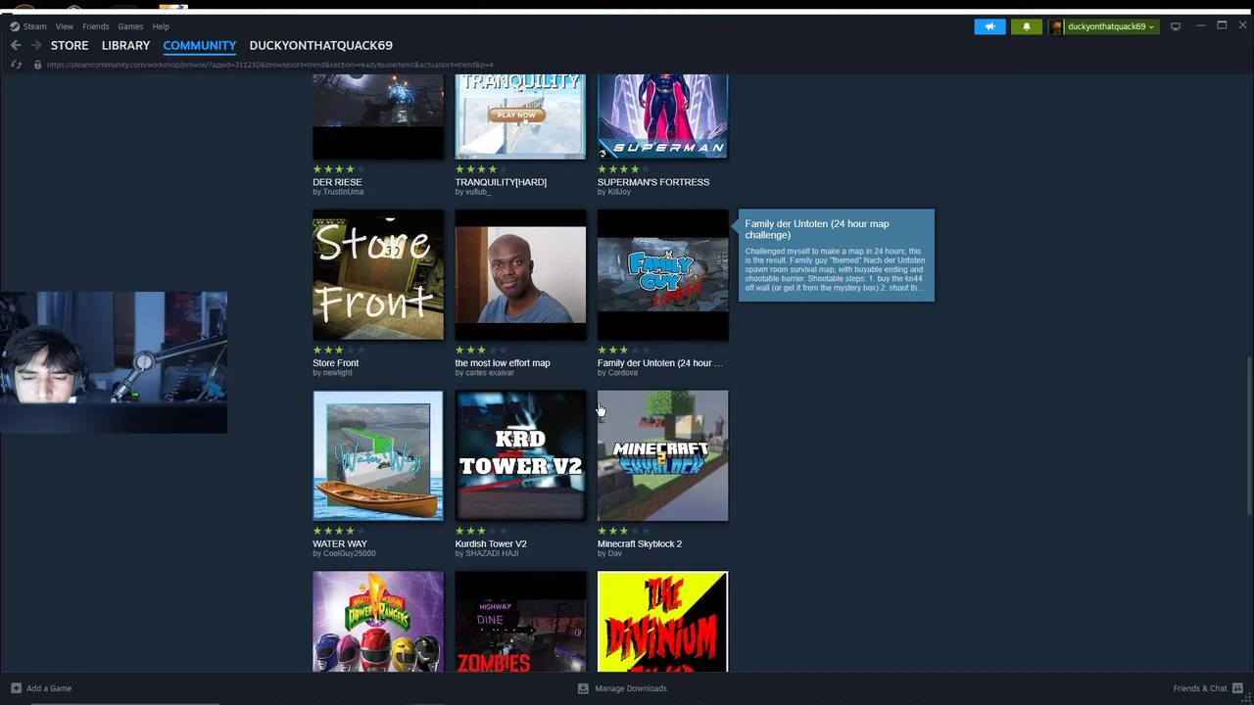Open the TRANQUILITY[HARD] thumbnail

click(x=520, y=117)
